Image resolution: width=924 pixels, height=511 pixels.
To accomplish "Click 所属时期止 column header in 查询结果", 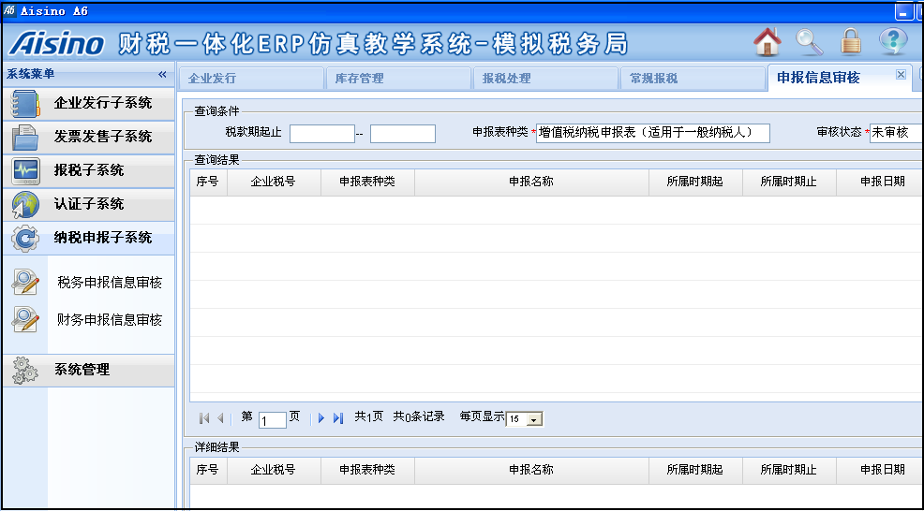I will coord(790,182).
